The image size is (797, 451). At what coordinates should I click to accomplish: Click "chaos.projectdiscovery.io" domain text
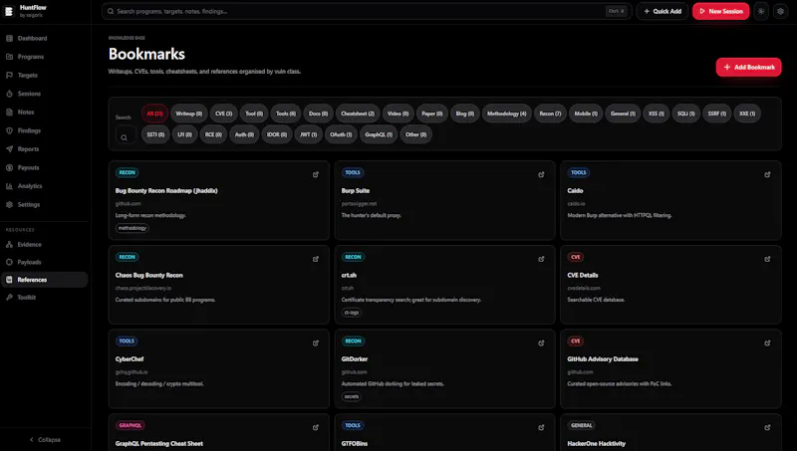pos(143,288)
